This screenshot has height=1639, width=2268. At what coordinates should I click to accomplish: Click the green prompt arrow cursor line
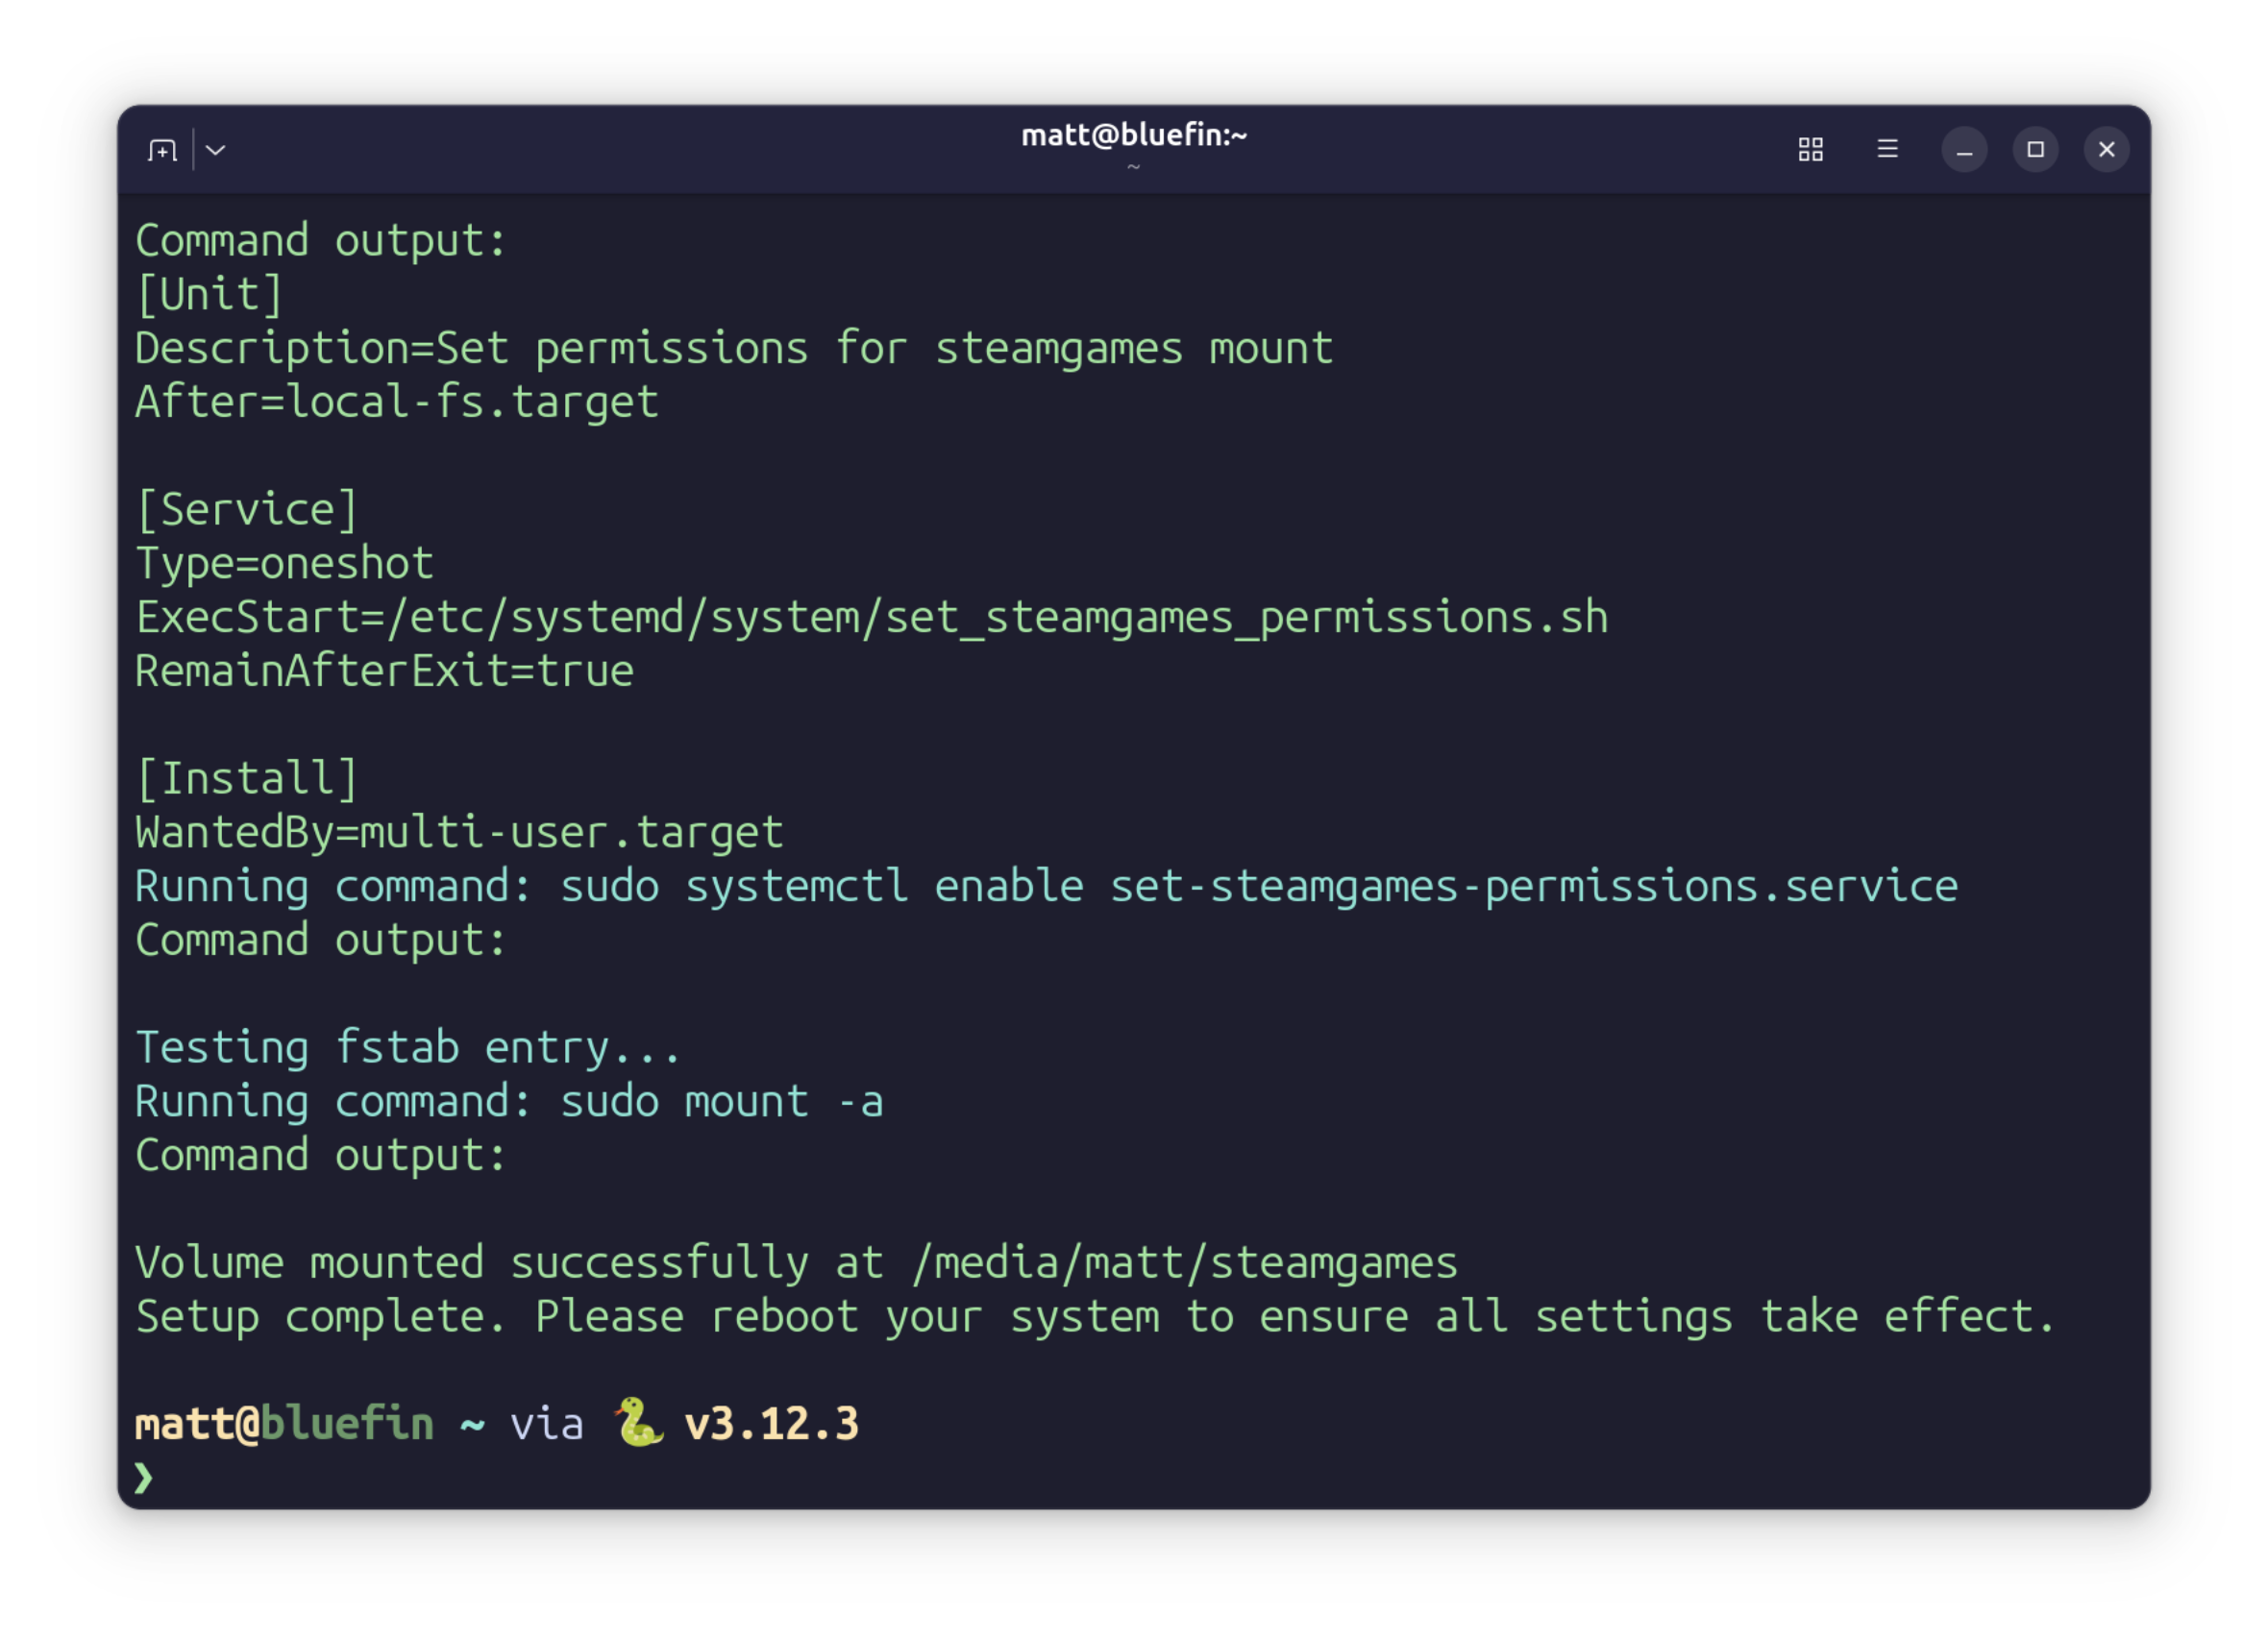(x=144, y=1477)
